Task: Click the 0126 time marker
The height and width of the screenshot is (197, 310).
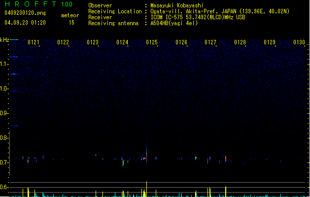Action: pos(181,42)
